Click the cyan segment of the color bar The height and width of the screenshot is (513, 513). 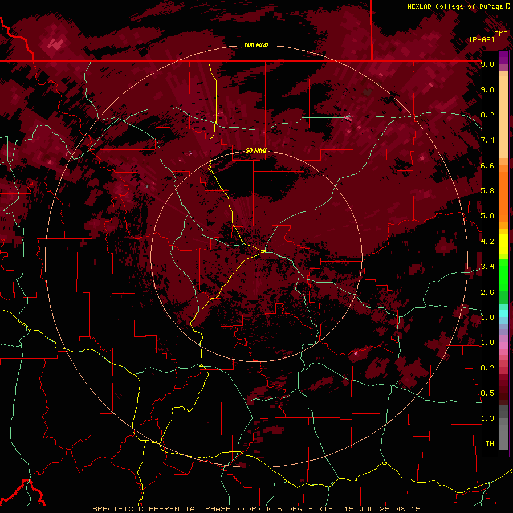503,313
